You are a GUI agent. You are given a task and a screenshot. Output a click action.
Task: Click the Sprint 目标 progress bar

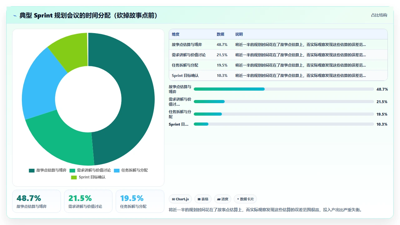tap(284, 124)
